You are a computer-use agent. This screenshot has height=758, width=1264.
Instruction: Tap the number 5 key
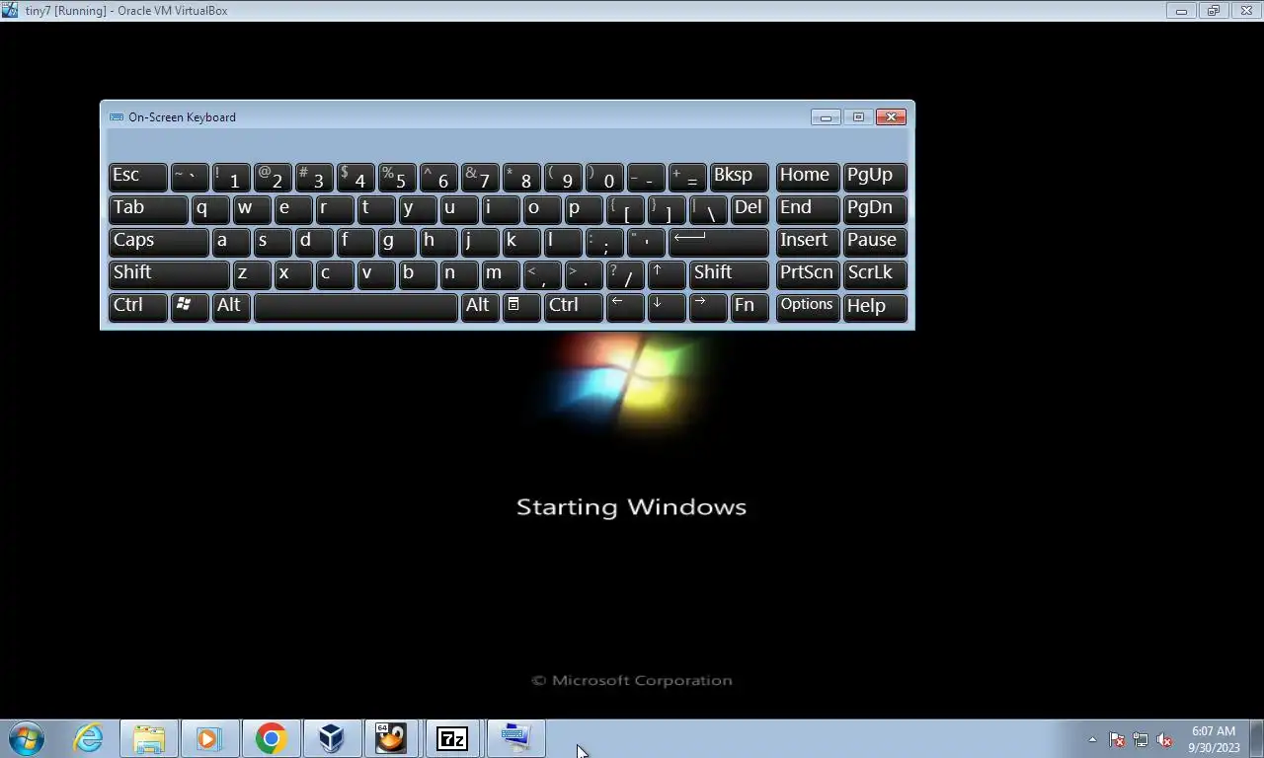(x=397, y=176)
